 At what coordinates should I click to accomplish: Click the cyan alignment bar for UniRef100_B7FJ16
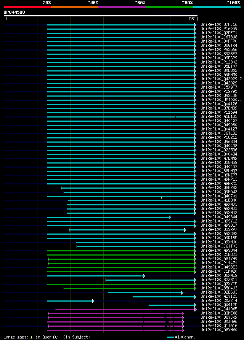coord(122,25)
